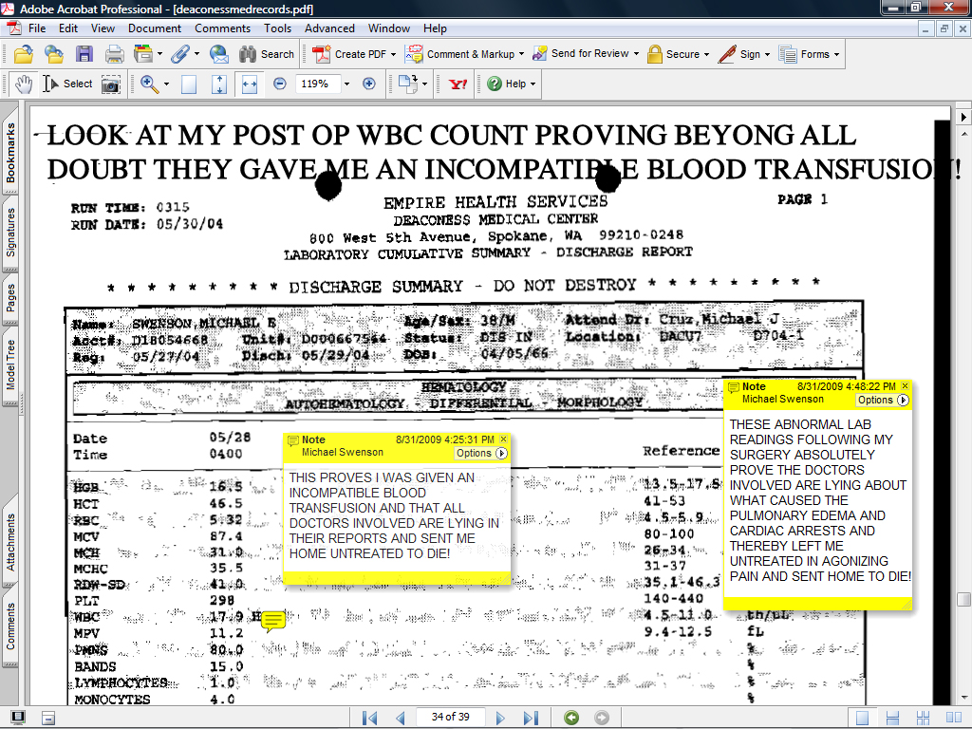Click Options in the 4:48:22 PM note
The image size is (972, 729).
pos(883,400)
